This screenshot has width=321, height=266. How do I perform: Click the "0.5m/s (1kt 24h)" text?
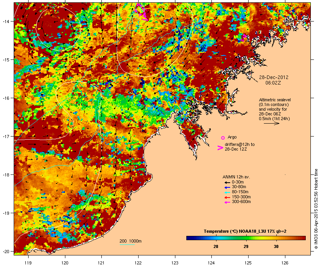point(274,119)
